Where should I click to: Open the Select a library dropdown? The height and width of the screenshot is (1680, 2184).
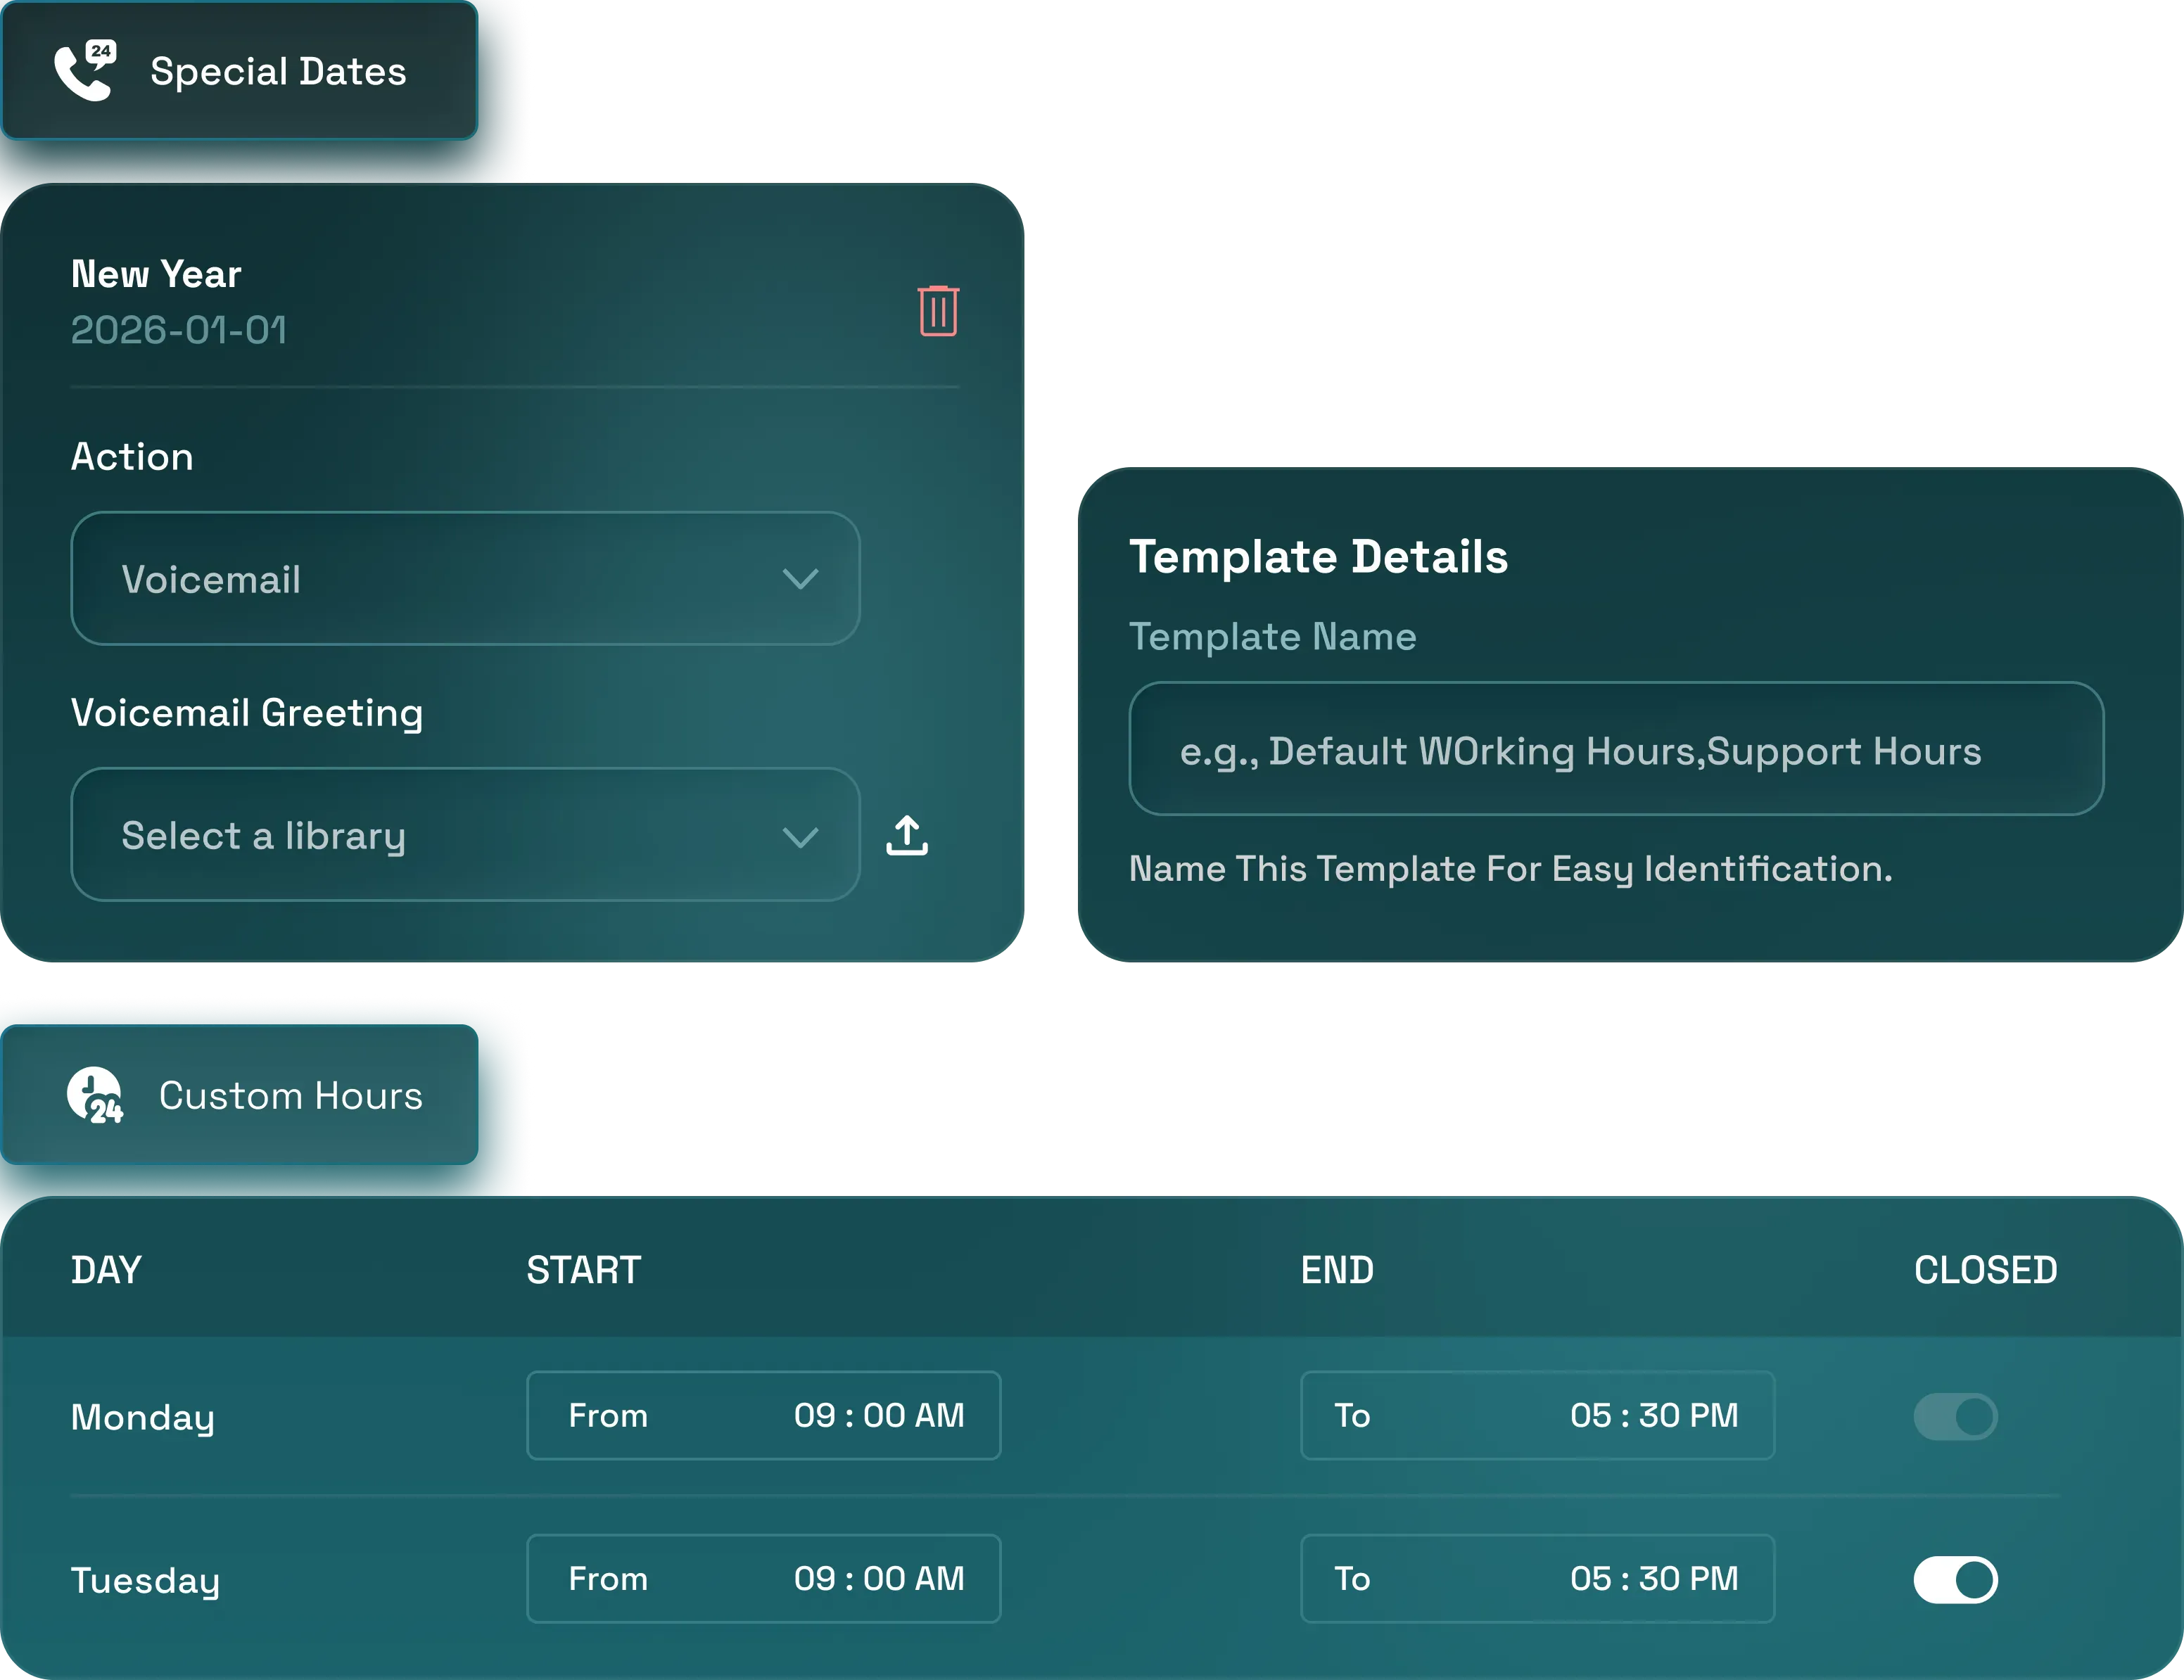pyautogui.click(x=465, y=835)
